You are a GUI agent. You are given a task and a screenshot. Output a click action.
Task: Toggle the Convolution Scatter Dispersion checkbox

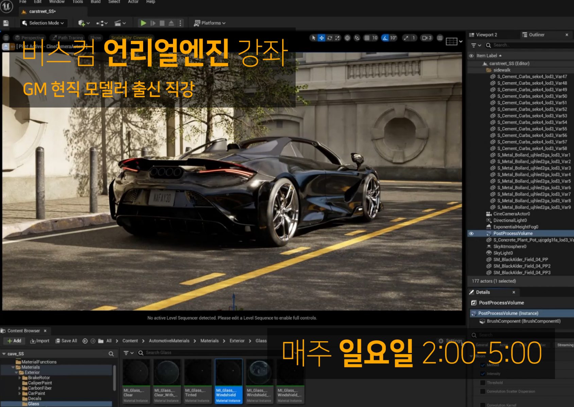point(483,391)
